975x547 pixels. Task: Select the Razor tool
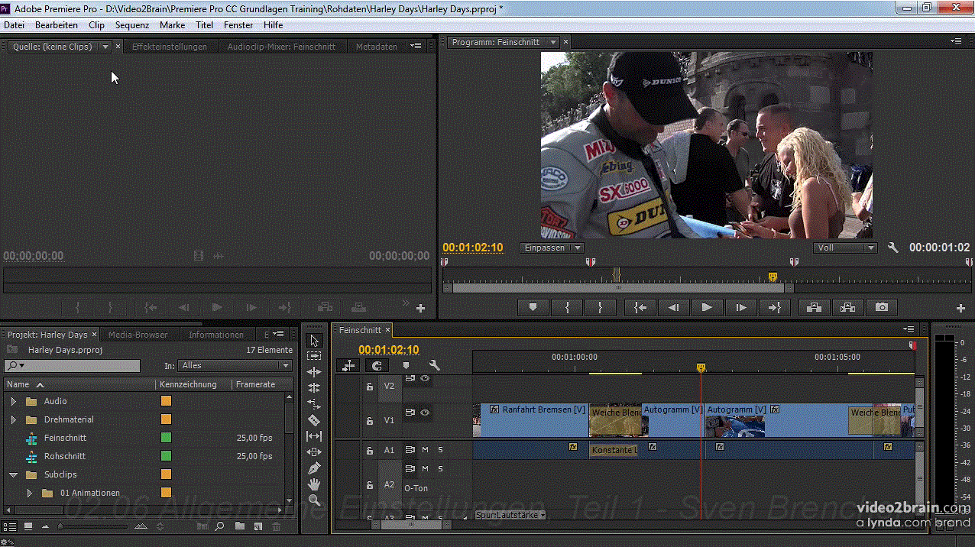tap(314, 420)
